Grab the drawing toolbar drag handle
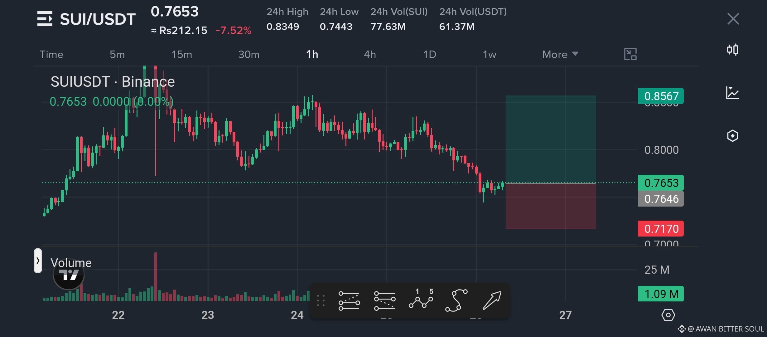Viewport: 767px width, 337px height. click(x=321, y=301)
